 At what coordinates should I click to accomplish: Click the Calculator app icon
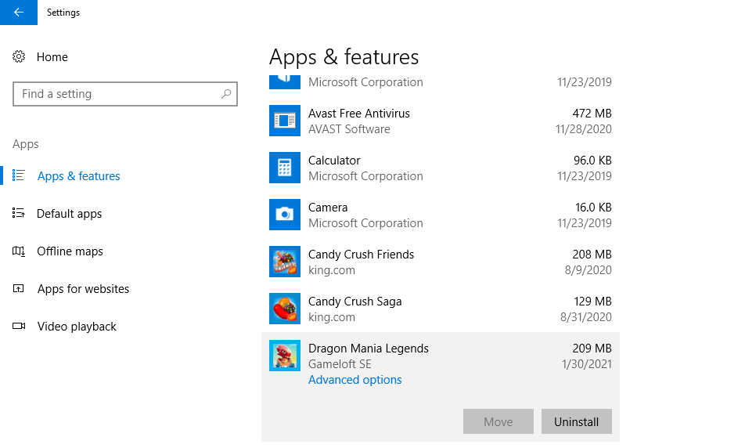click(x=284, y=168)
